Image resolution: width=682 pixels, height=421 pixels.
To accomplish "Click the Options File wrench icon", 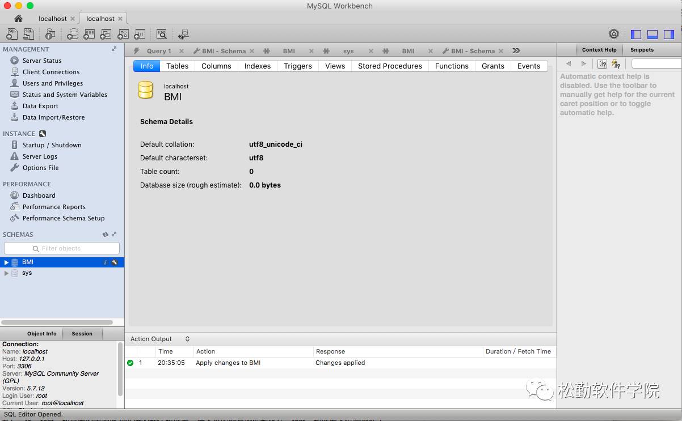I will pos(15,168).
